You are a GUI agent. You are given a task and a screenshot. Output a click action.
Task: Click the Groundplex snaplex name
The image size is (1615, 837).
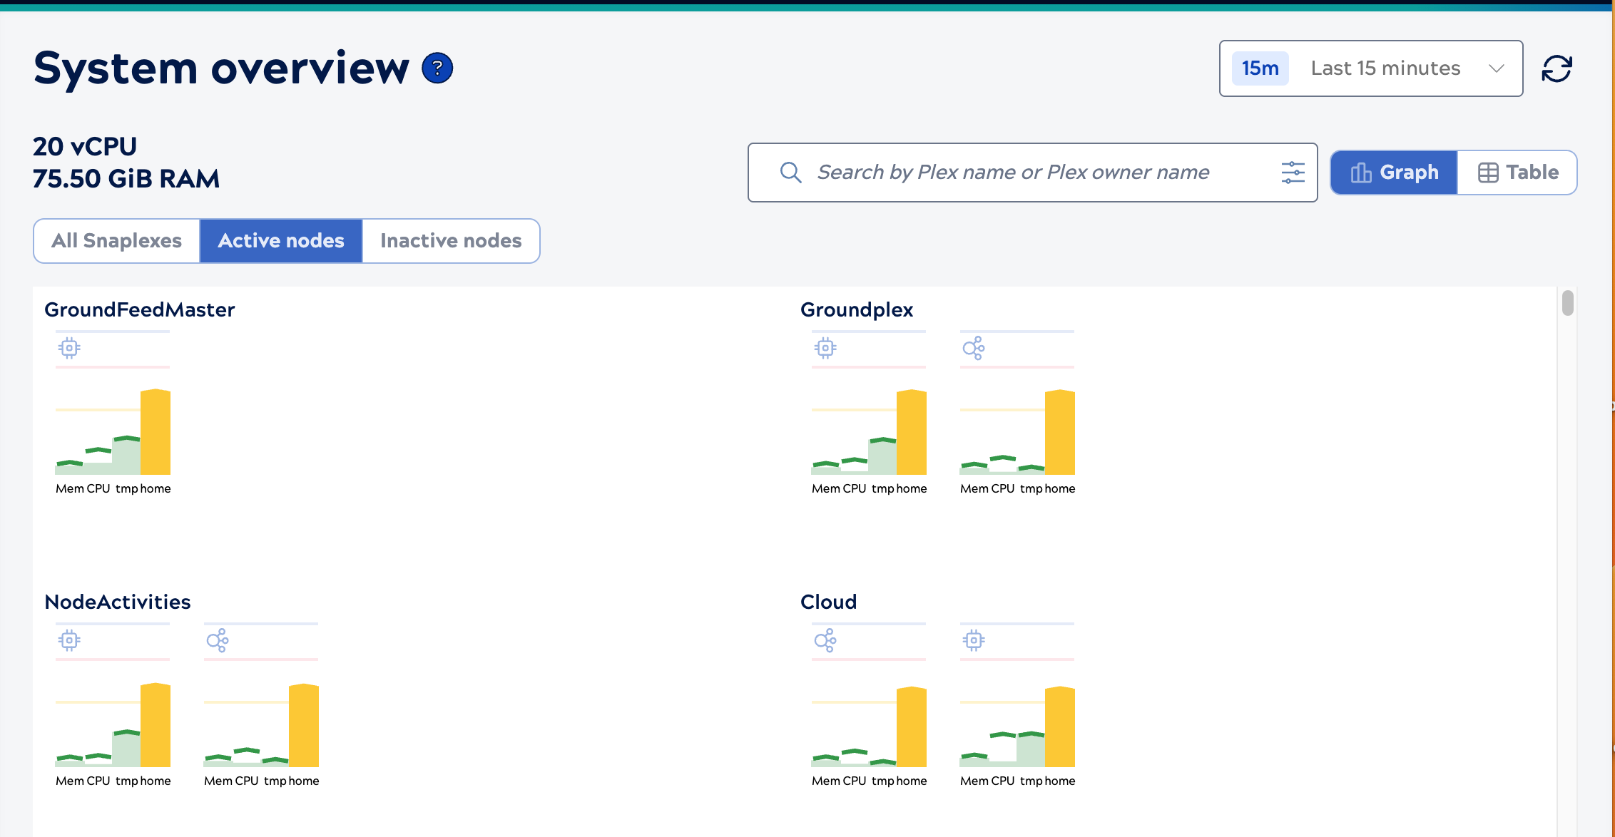coord(857,309)
